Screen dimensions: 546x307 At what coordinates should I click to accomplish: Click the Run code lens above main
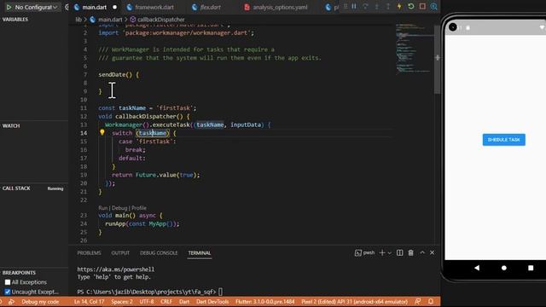102,208
